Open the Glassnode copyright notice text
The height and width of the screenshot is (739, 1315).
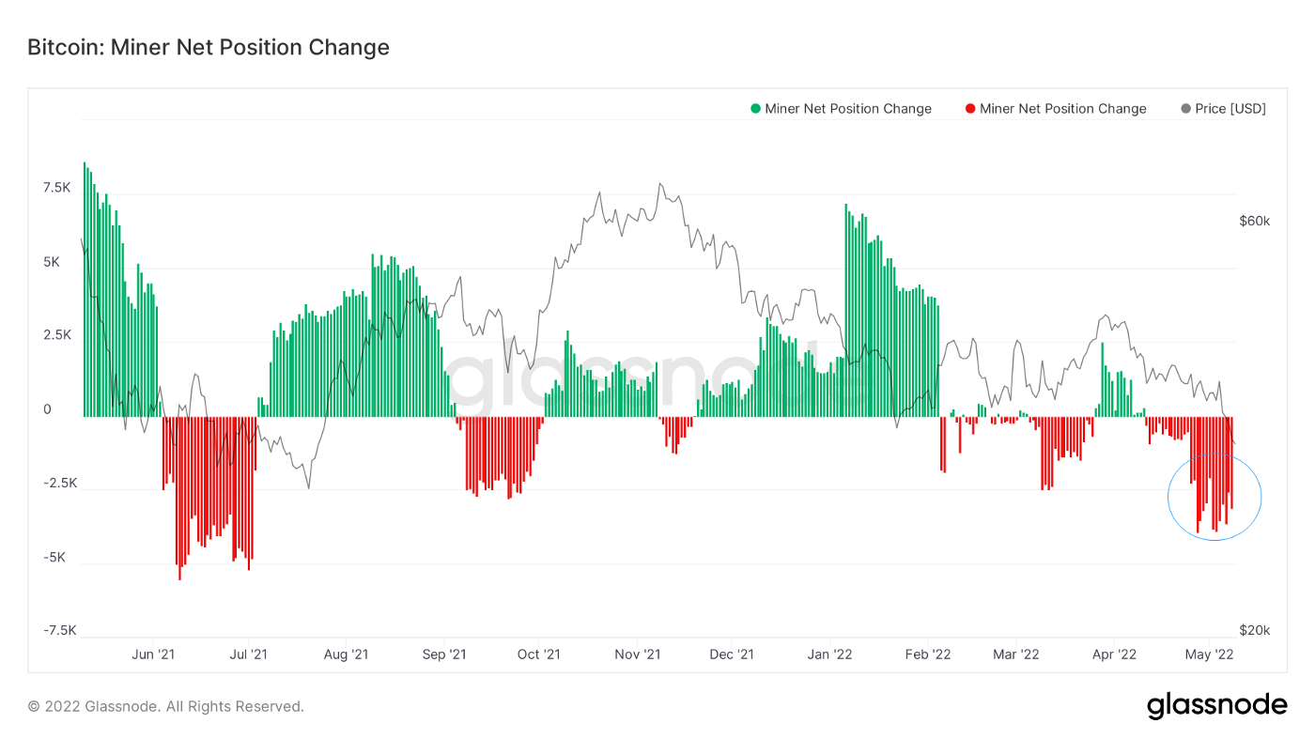point(165,706)
